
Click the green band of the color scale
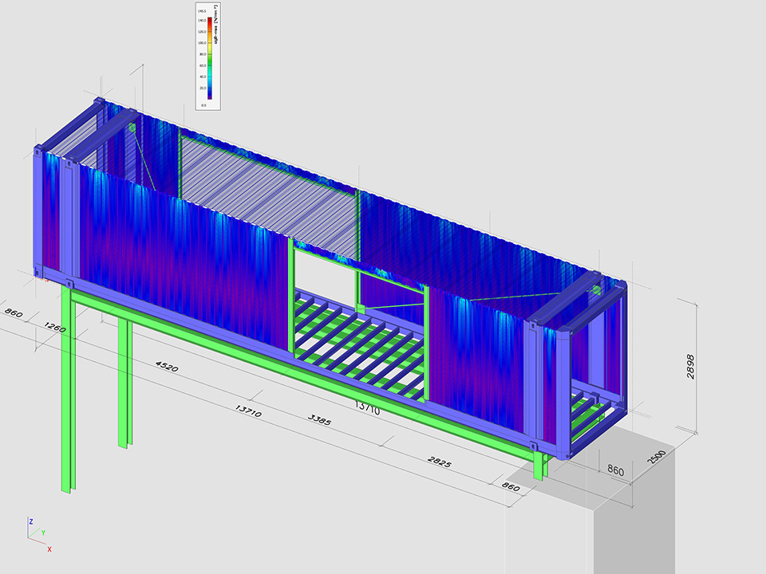click(210, 57)
